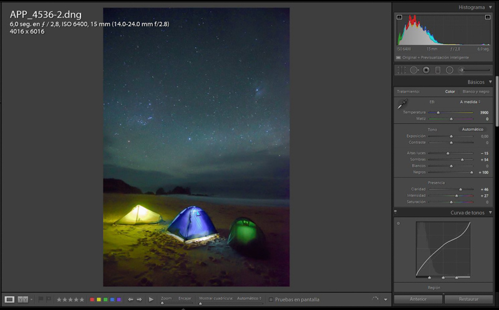Click the Restaurar button
Screen dimensions: 499x310
pyautogui.click(x=468, y=299)
